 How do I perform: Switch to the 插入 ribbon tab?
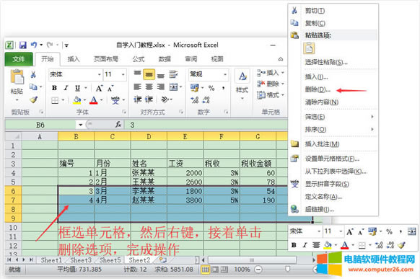click(x=74, y=59)
